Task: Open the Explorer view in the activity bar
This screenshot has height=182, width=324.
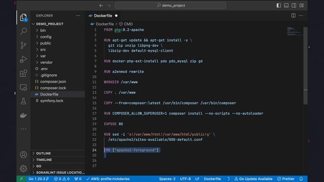Action: pos(23,17)
